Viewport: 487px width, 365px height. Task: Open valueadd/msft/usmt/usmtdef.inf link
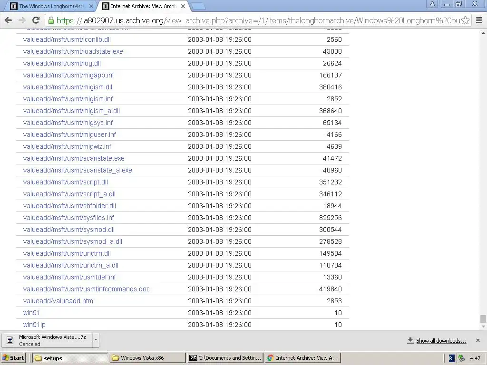click(x=69, y=277)
